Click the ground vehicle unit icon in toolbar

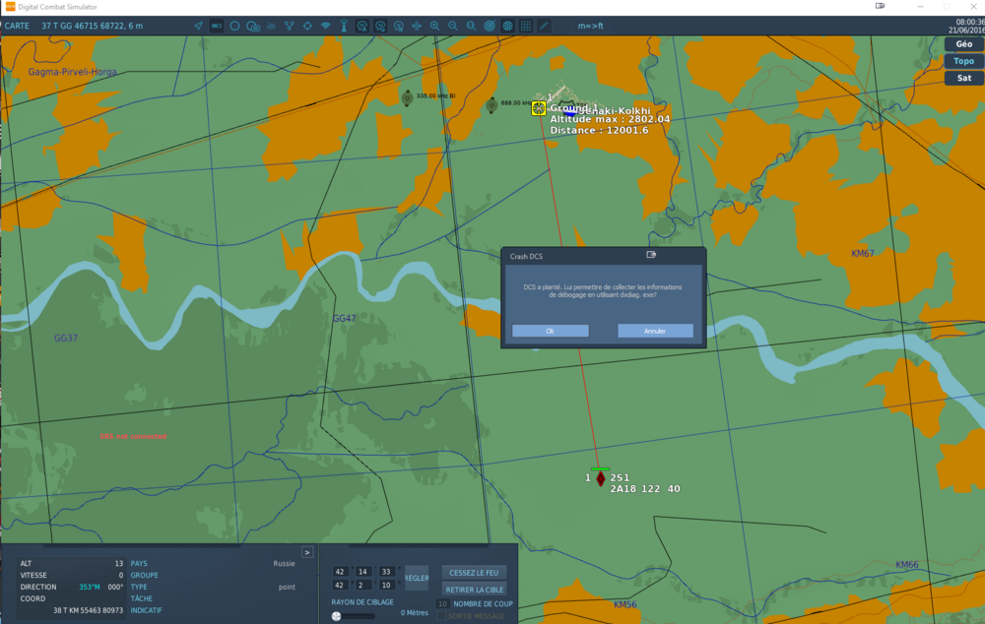(x=272, y=26)
